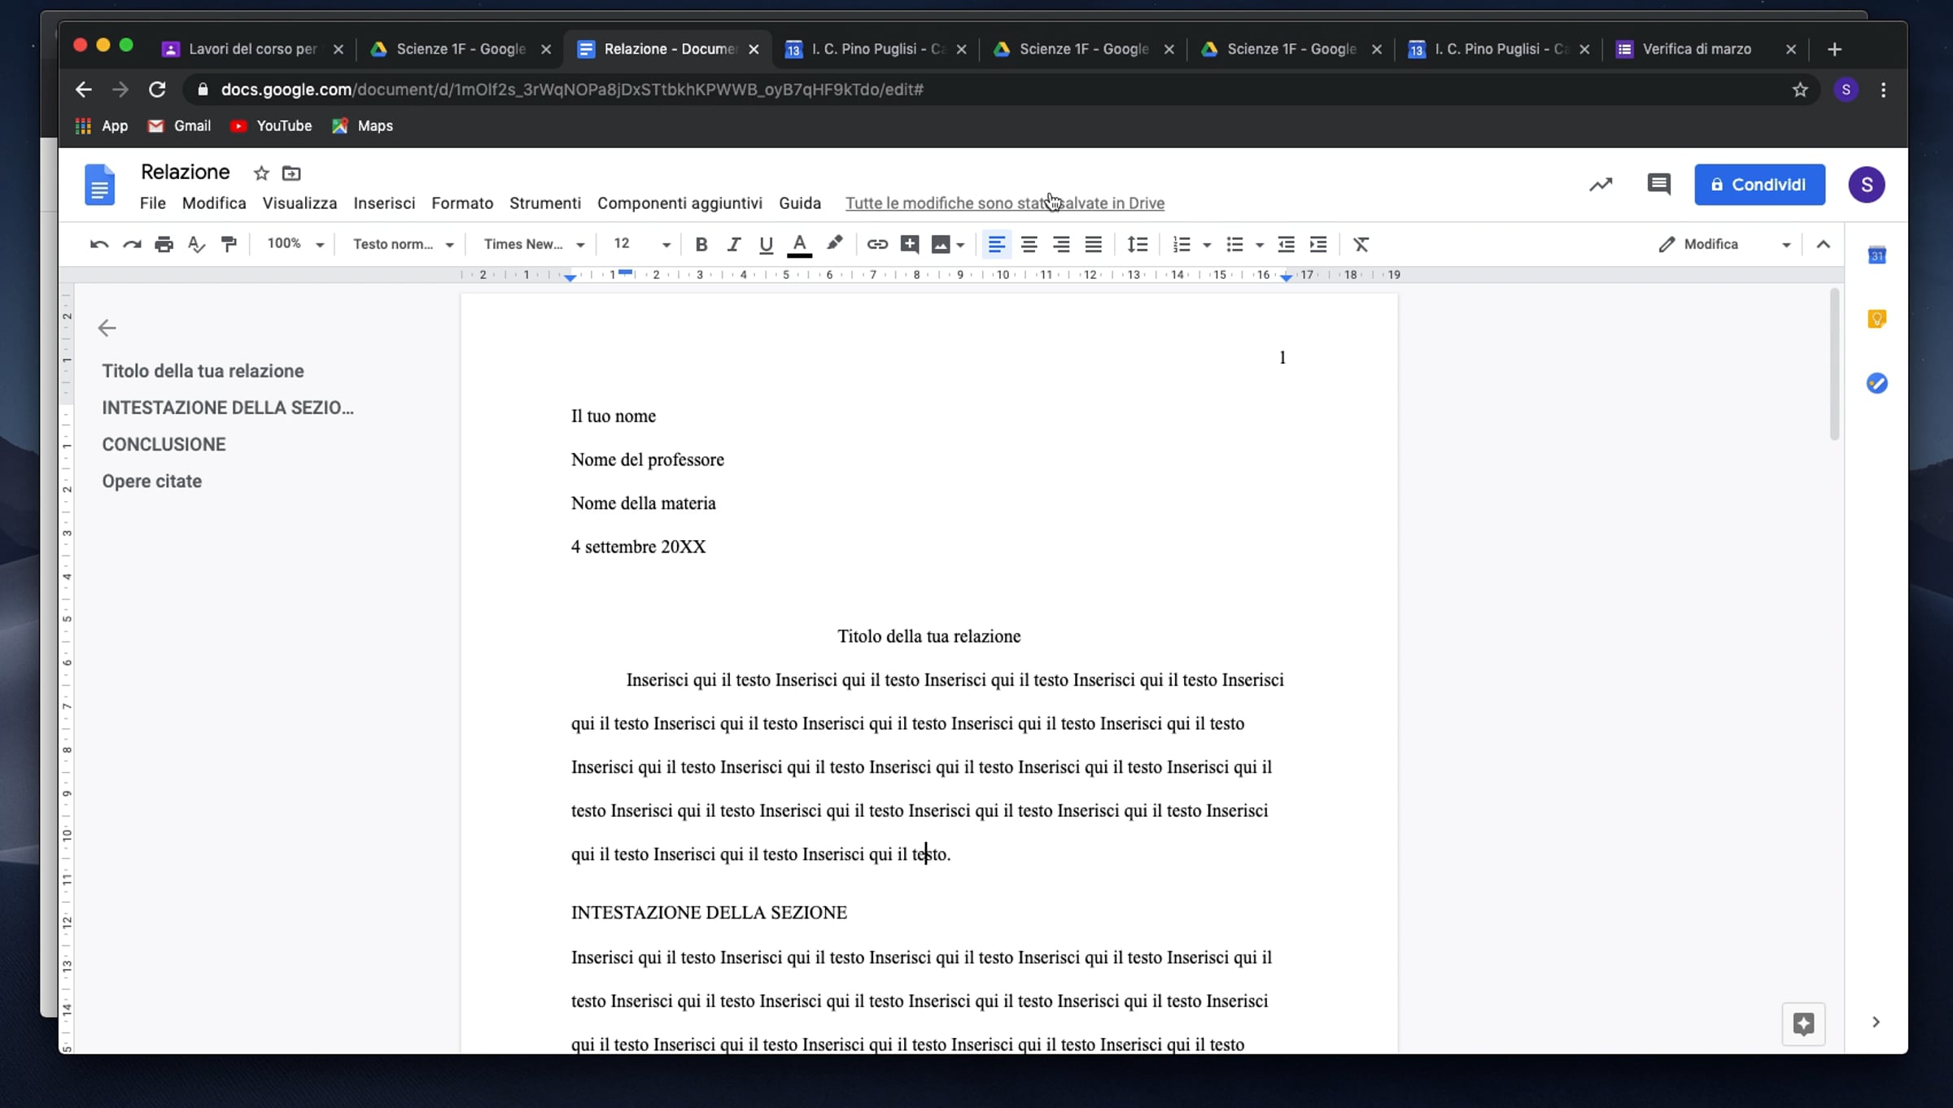This screenshot has height=1108, width=1953.
Task: Click the print icon in toolbar
Action: coord(164,244)
